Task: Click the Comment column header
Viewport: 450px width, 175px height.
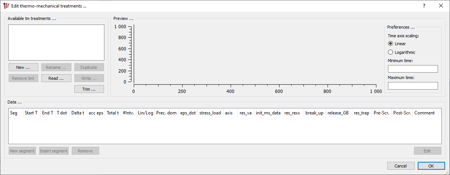Action: 424,113
